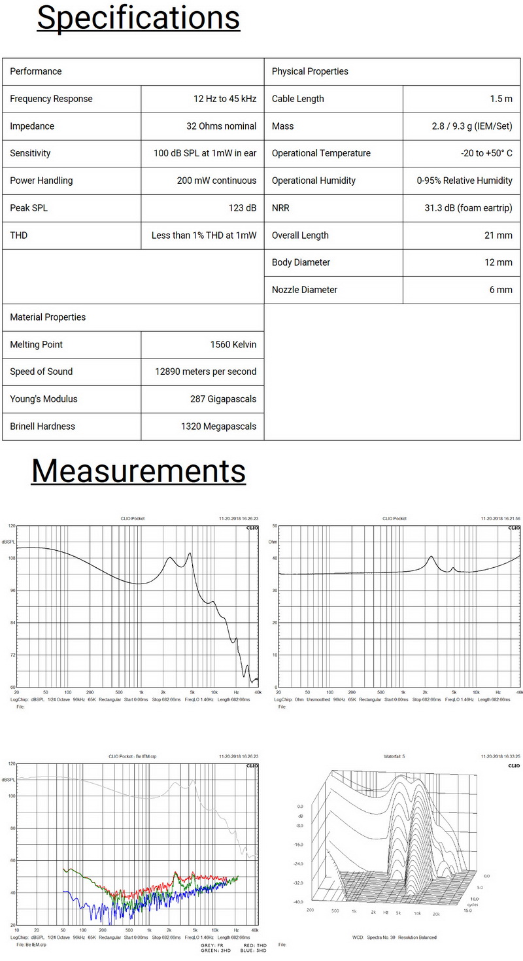
Task: Click the Sensitivity label cell
Action: point(72,153)
